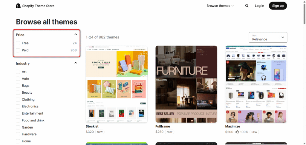
Task: Select the Food and drink checkbox
Action: 18,121
